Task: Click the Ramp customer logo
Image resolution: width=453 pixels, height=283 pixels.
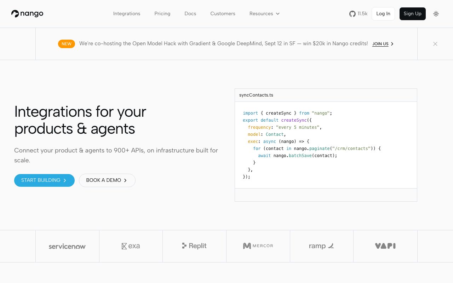Action: pos(322,246)
